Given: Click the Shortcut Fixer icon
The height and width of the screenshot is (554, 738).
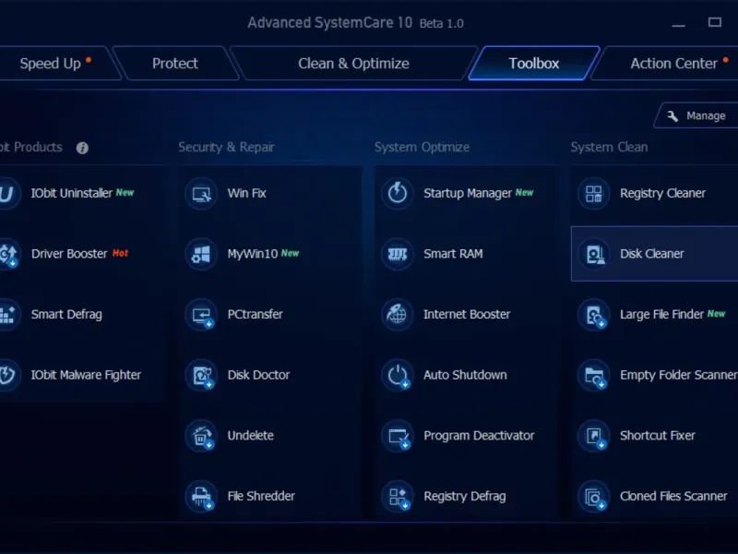Looking at the screenshot, I should (594, 436).
